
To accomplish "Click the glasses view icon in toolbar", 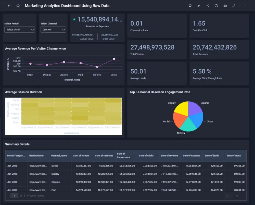I will click(x=225, y=6).
